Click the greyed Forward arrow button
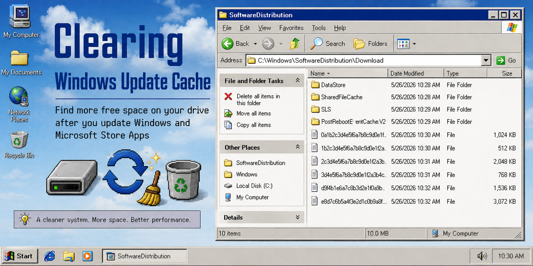Image resolution: width=533 pixels, height=266 pixels. 268,44
